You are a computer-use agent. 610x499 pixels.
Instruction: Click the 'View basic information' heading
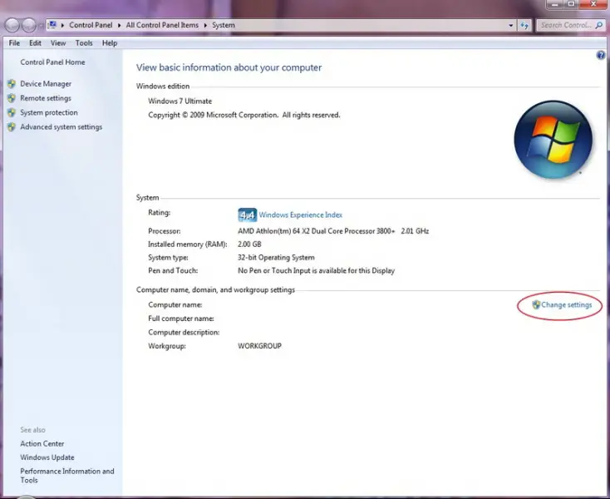229,67
